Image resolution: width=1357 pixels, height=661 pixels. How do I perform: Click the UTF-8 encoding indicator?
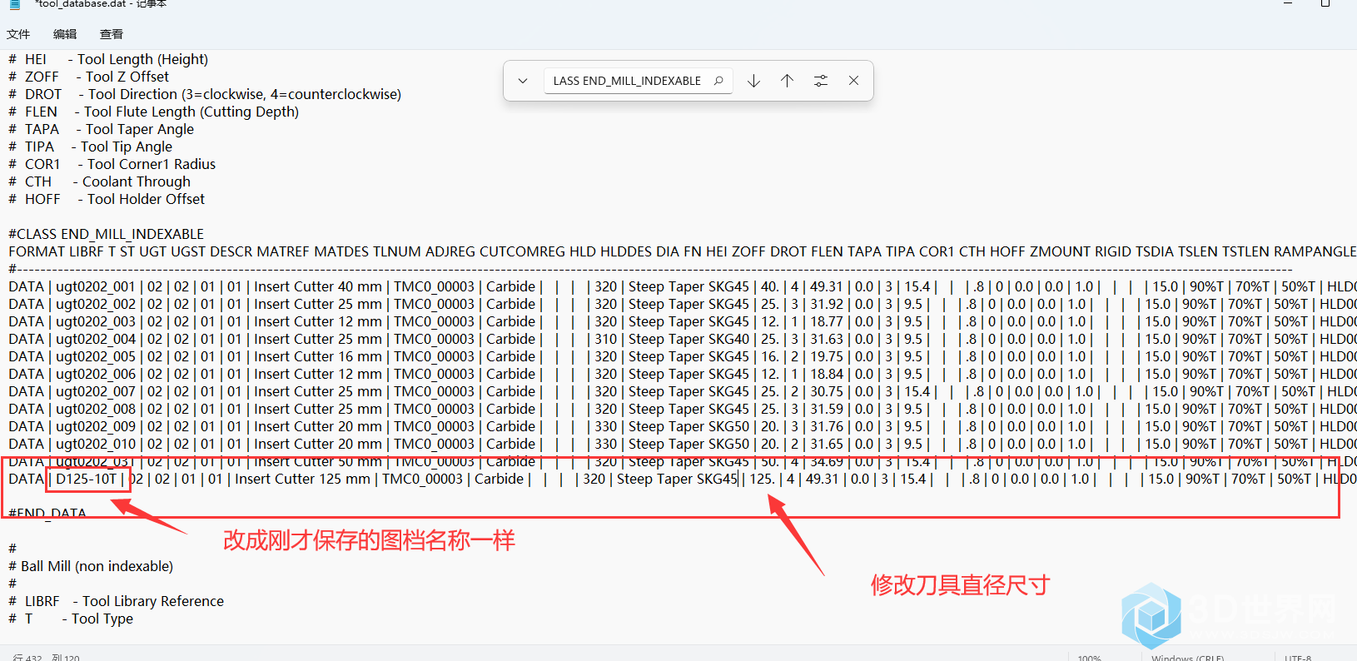(1297, 657)
